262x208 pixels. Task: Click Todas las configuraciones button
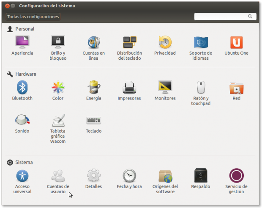(33, 17)
